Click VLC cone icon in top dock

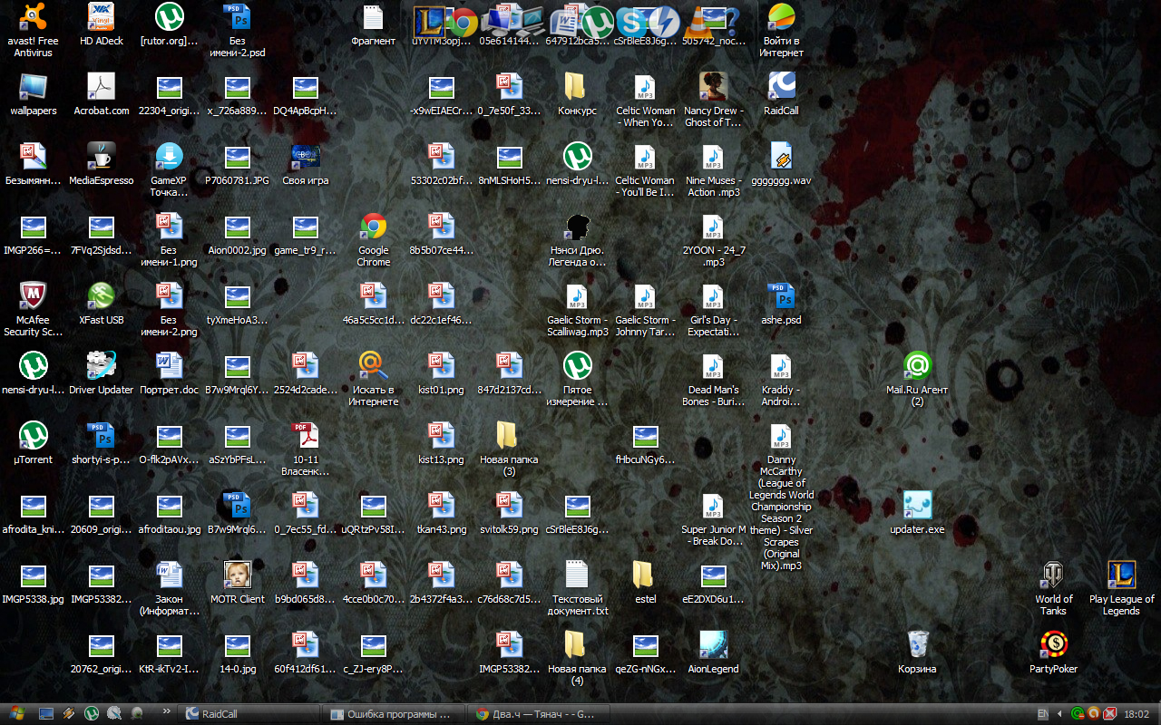click(698, 20)
